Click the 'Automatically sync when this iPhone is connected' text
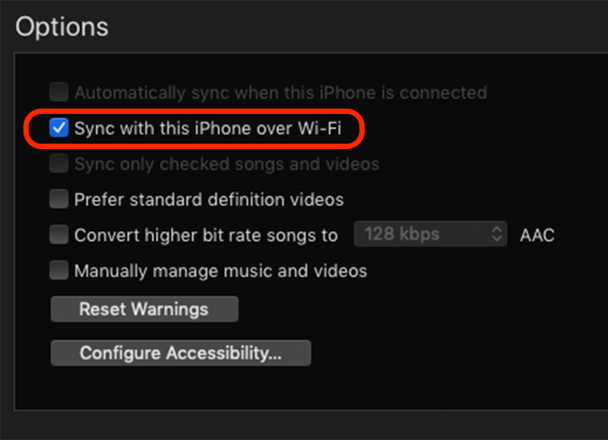Image resolution: width=608 pixels, height=440 pixels. (x=280, y=93)
